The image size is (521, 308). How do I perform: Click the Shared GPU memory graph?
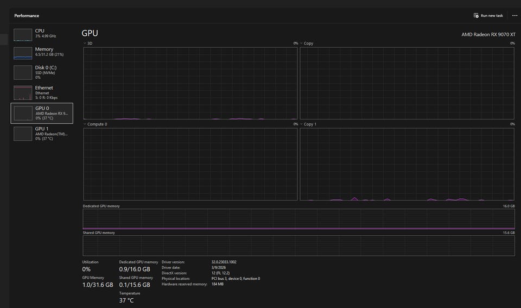tap(298, 246)
